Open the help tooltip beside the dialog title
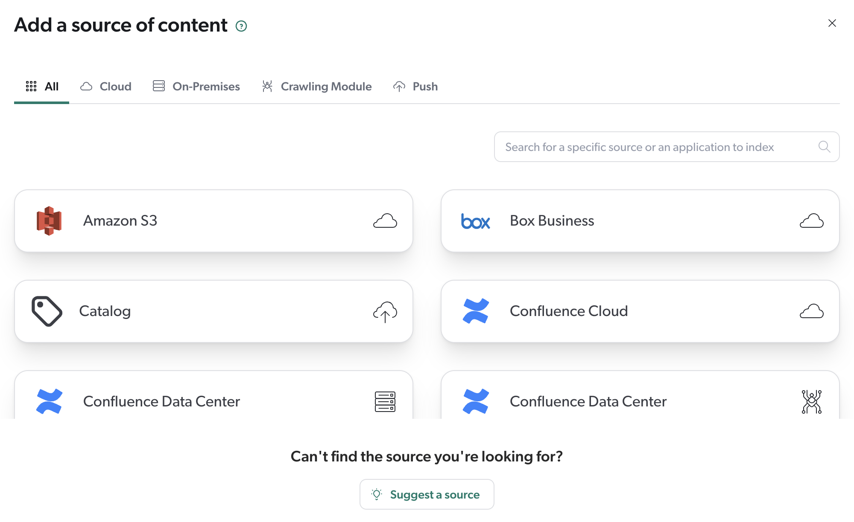854x522 pixels. coord(242,26)
